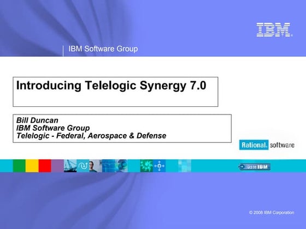Select the purple color square
306x229 pixels.
tap(57, 166)
